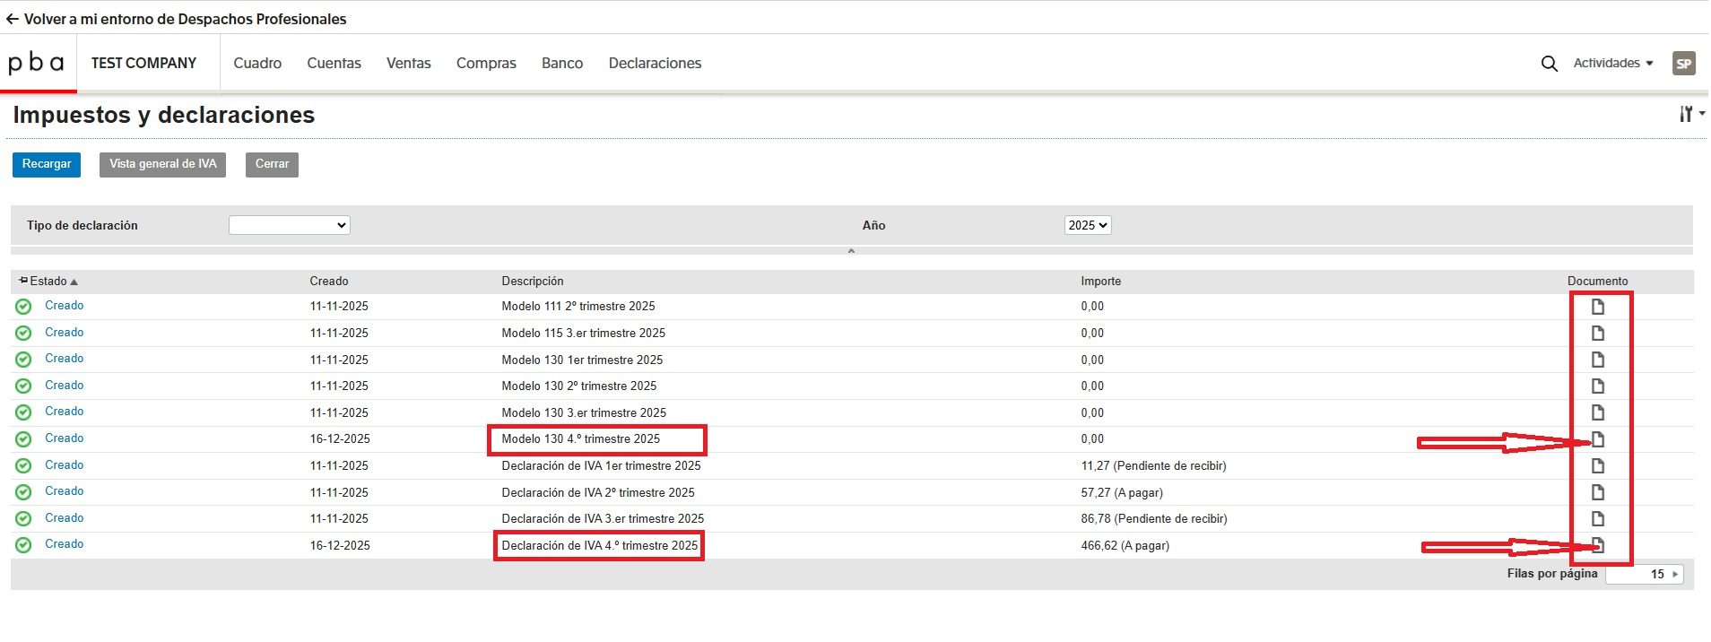
Task: Expand the Actividades menu
Action: click(1612, 63)
